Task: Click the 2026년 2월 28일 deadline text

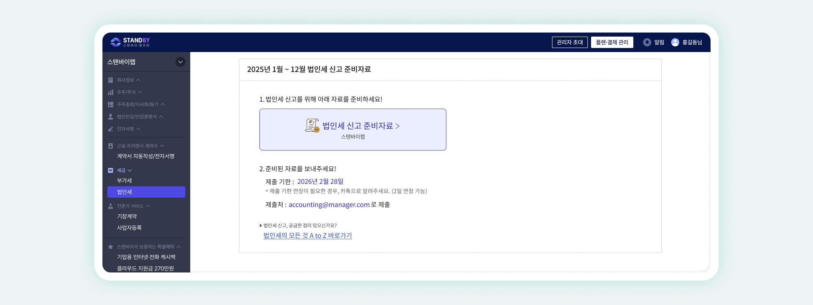Action: (320, 181)
